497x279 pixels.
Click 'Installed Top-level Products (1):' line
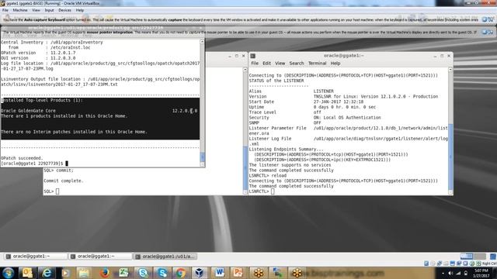(42, 100)
